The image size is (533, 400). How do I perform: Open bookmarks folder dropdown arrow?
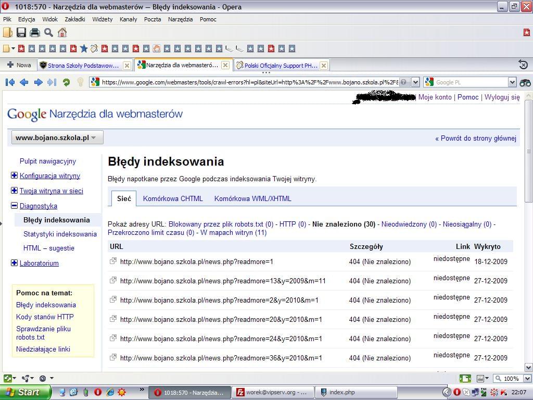(13, 48)
